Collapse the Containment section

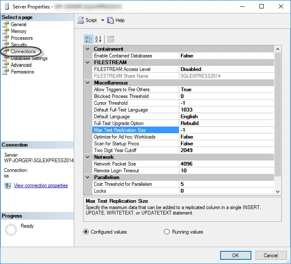88,49
